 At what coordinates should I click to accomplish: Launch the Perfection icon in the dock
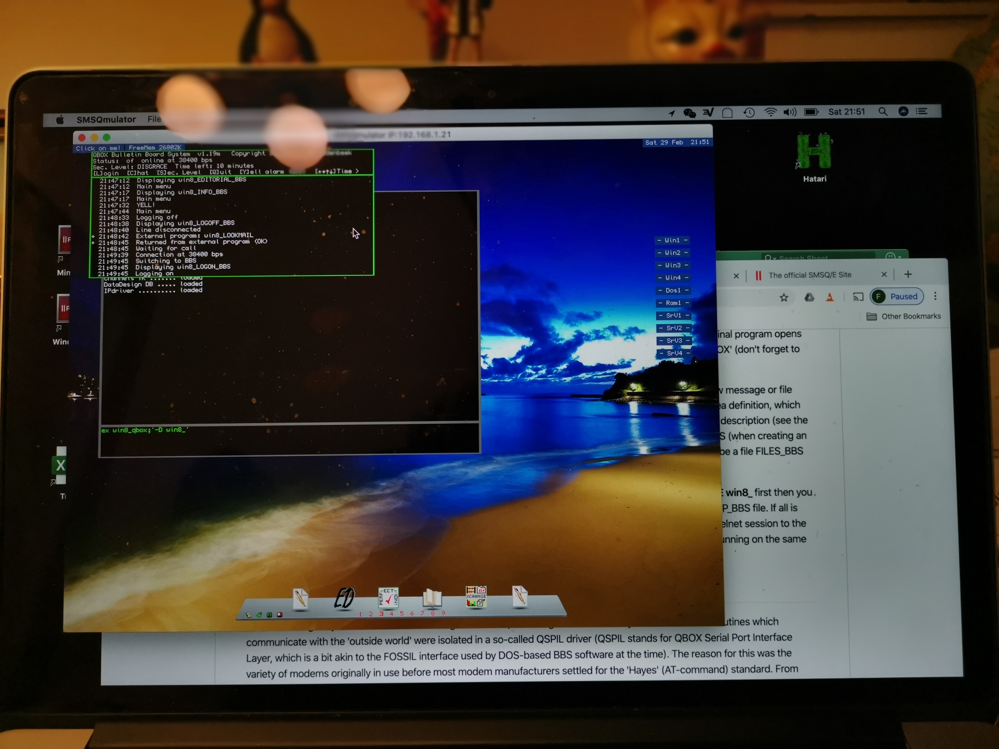coord(388,597)
